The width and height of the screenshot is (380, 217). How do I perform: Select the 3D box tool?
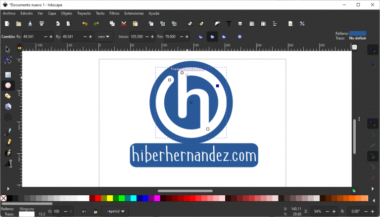click(8, 106)
